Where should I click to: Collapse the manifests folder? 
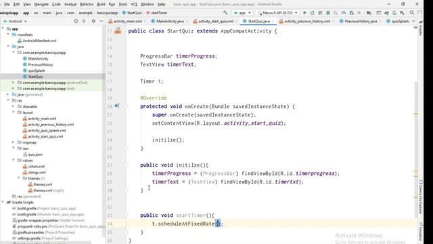8,35
